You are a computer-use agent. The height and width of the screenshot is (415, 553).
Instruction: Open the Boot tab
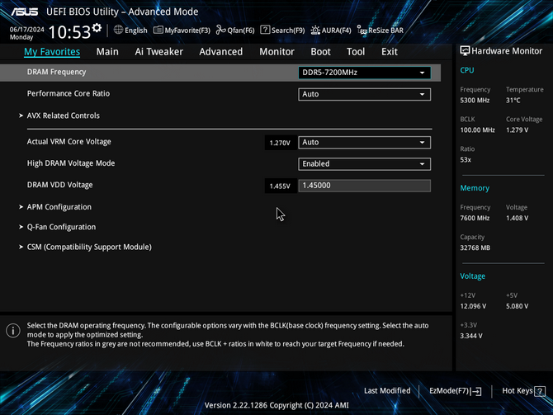(320, 52)
